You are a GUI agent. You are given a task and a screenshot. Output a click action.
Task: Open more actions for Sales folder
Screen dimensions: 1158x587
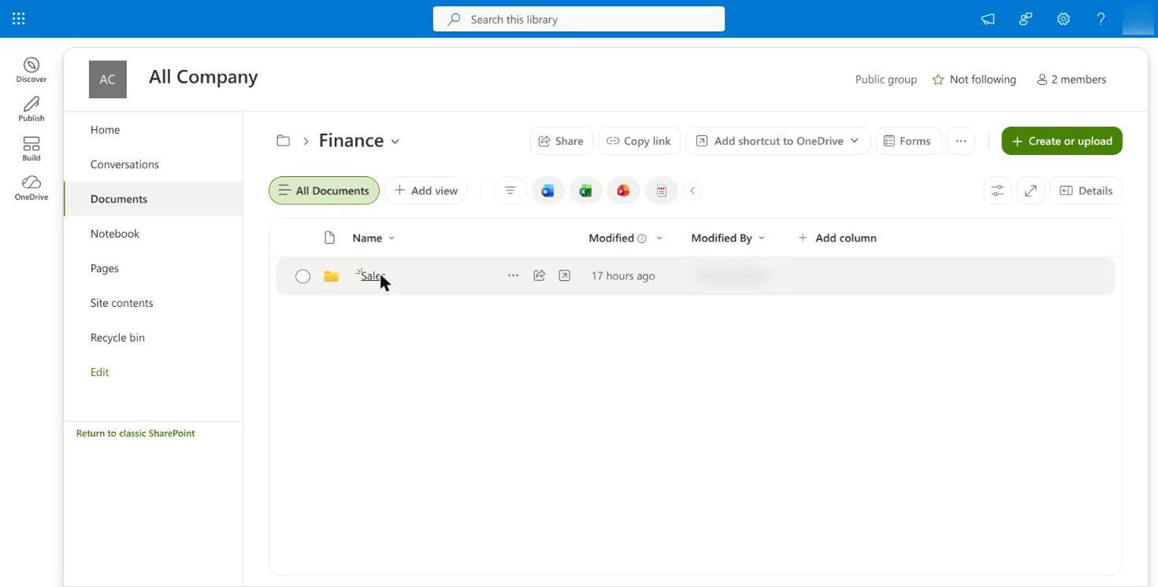point(513,275)
